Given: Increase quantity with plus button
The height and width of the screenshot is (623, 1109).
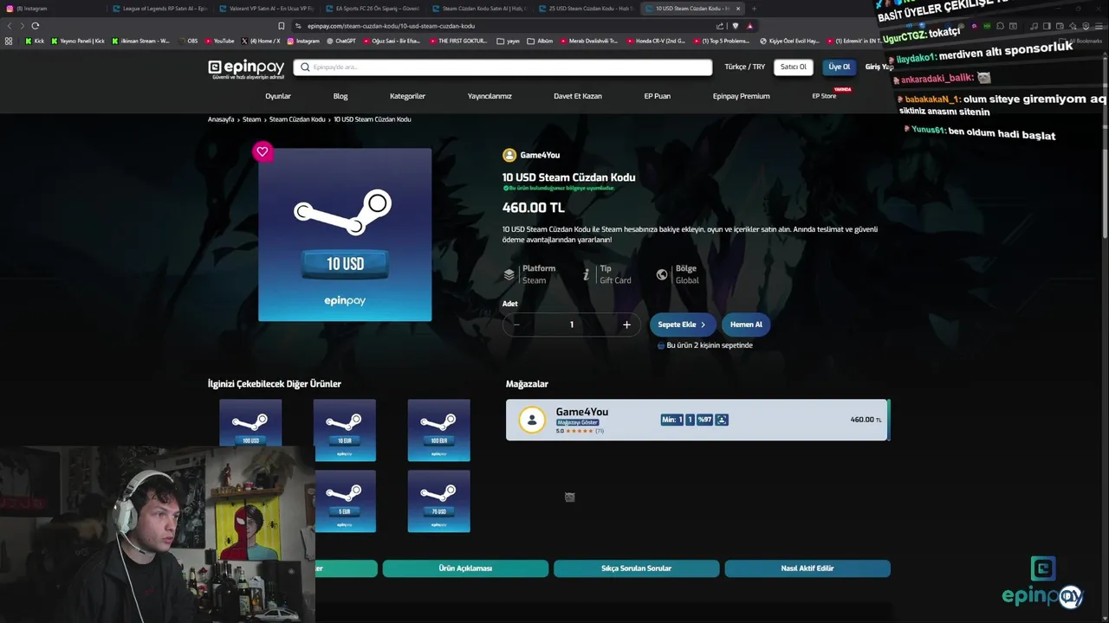Looking at the screenshot, I should [626, 324].
